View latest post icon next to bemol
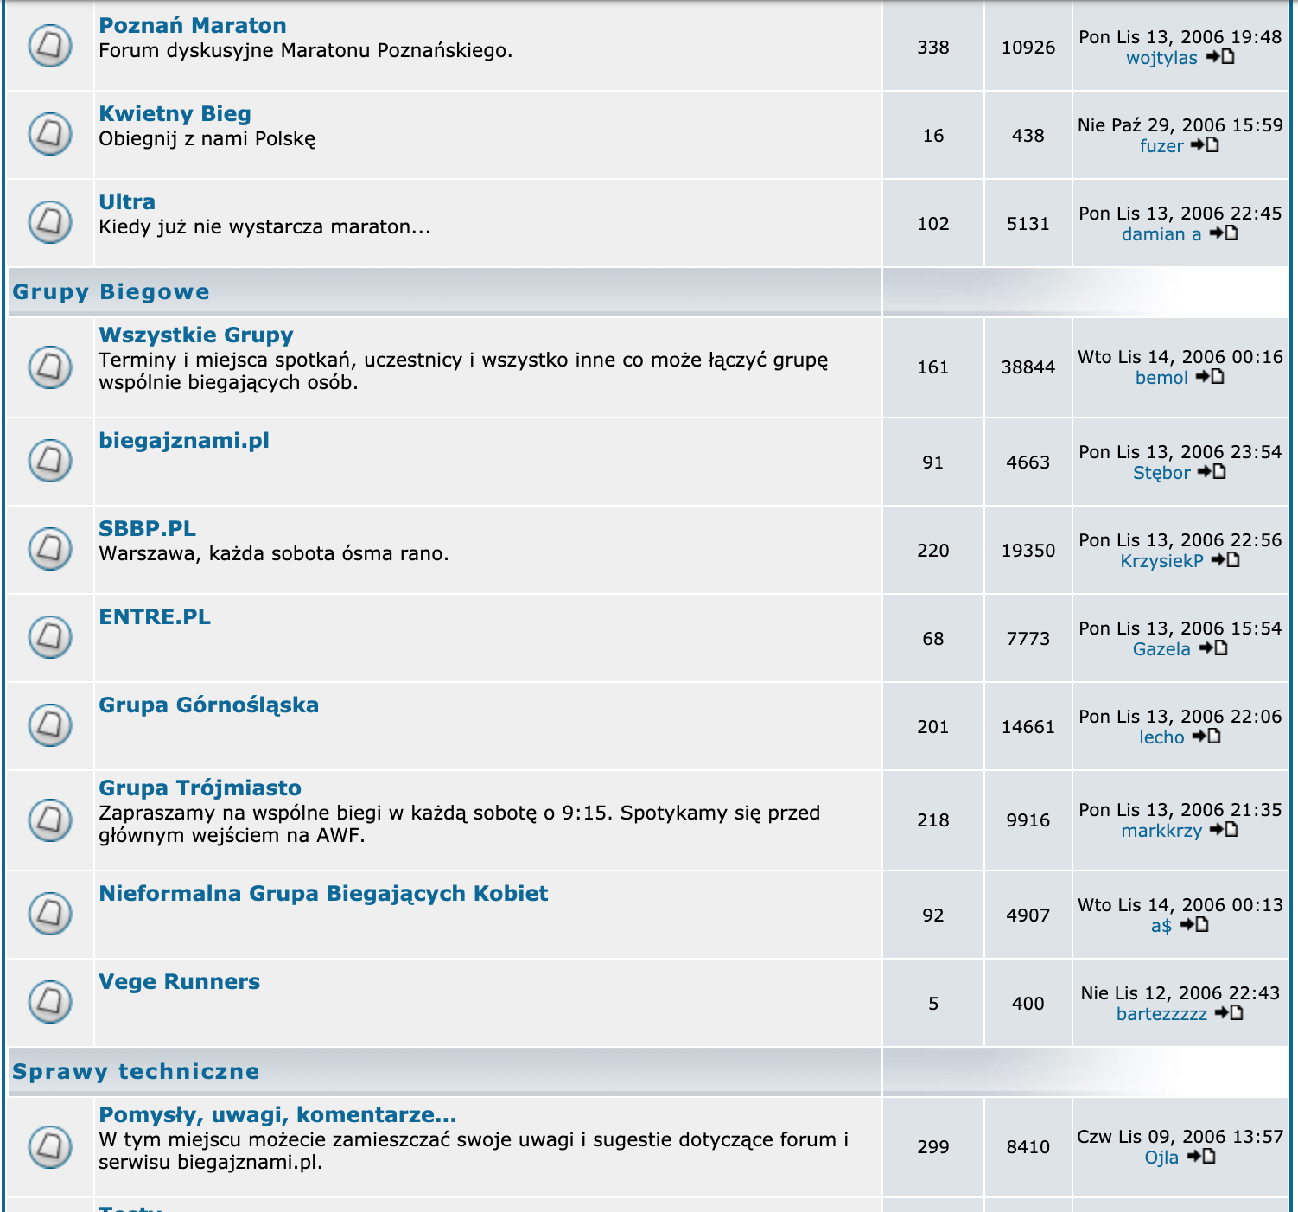 pyautogui.click(x=1210, y=377)
